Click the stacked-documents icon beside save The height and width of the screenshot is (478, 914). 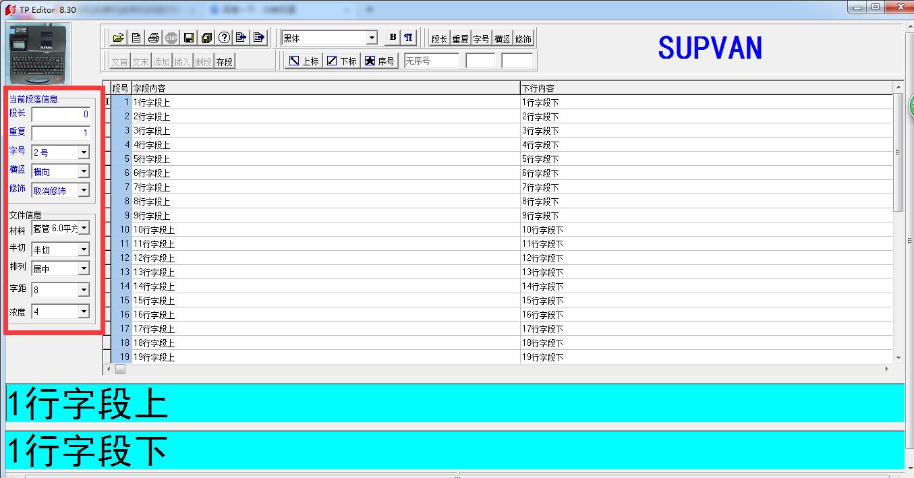[207, 38]
